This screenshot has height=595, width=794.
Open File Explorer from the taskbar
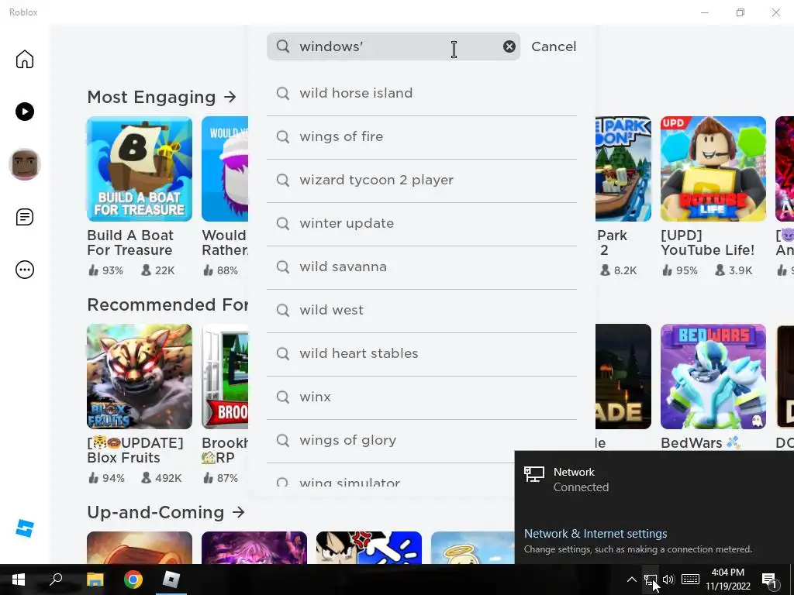coord(95,580)
